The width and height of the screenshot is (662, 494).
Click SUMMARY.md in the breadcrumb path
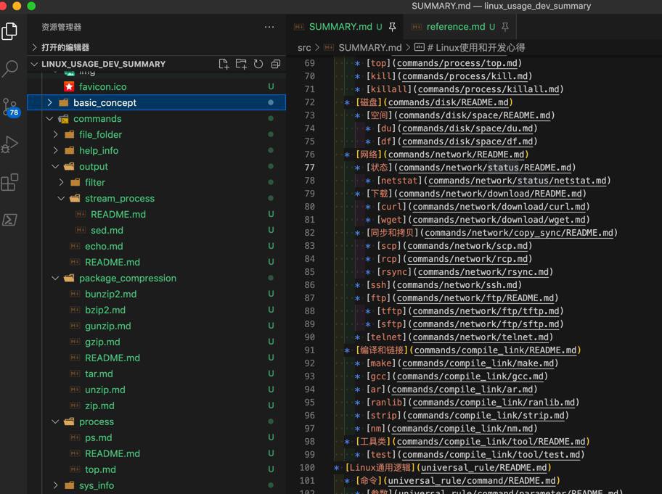coord(370,48)
